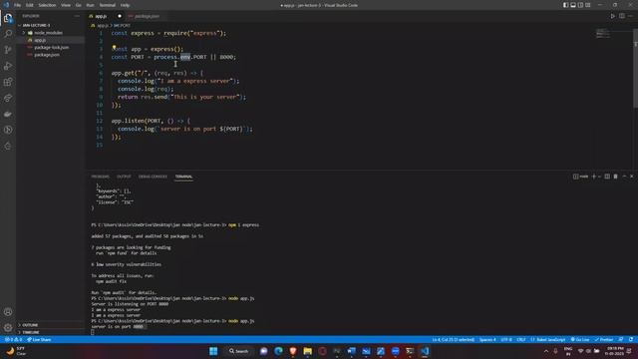
Task: Open the File menu
Action: coord(17,5)
